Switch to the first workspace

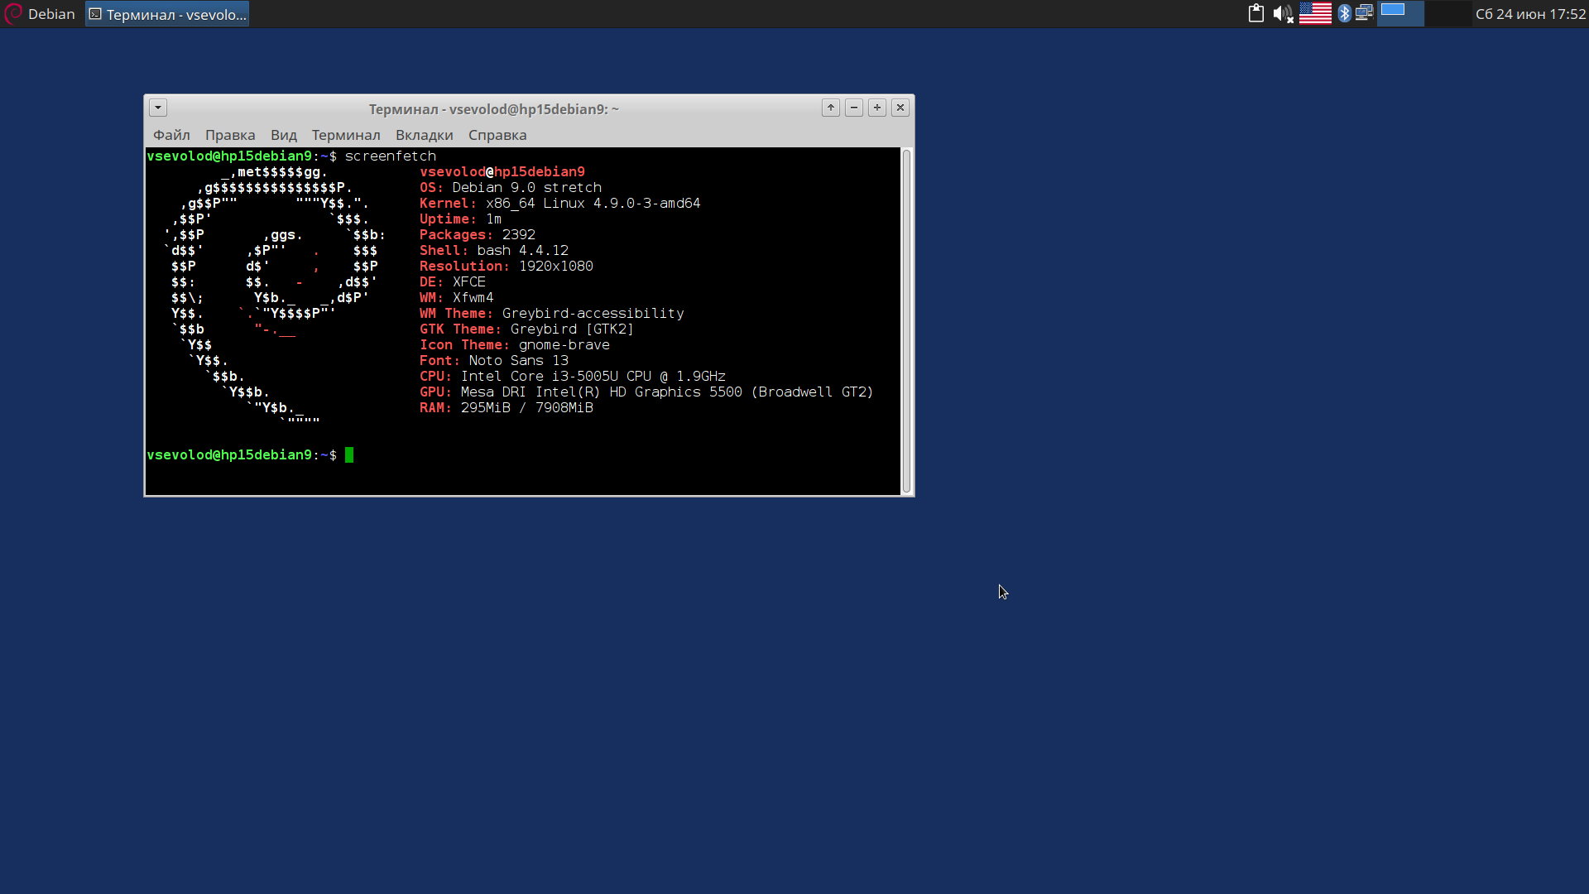pos(1400,13)
